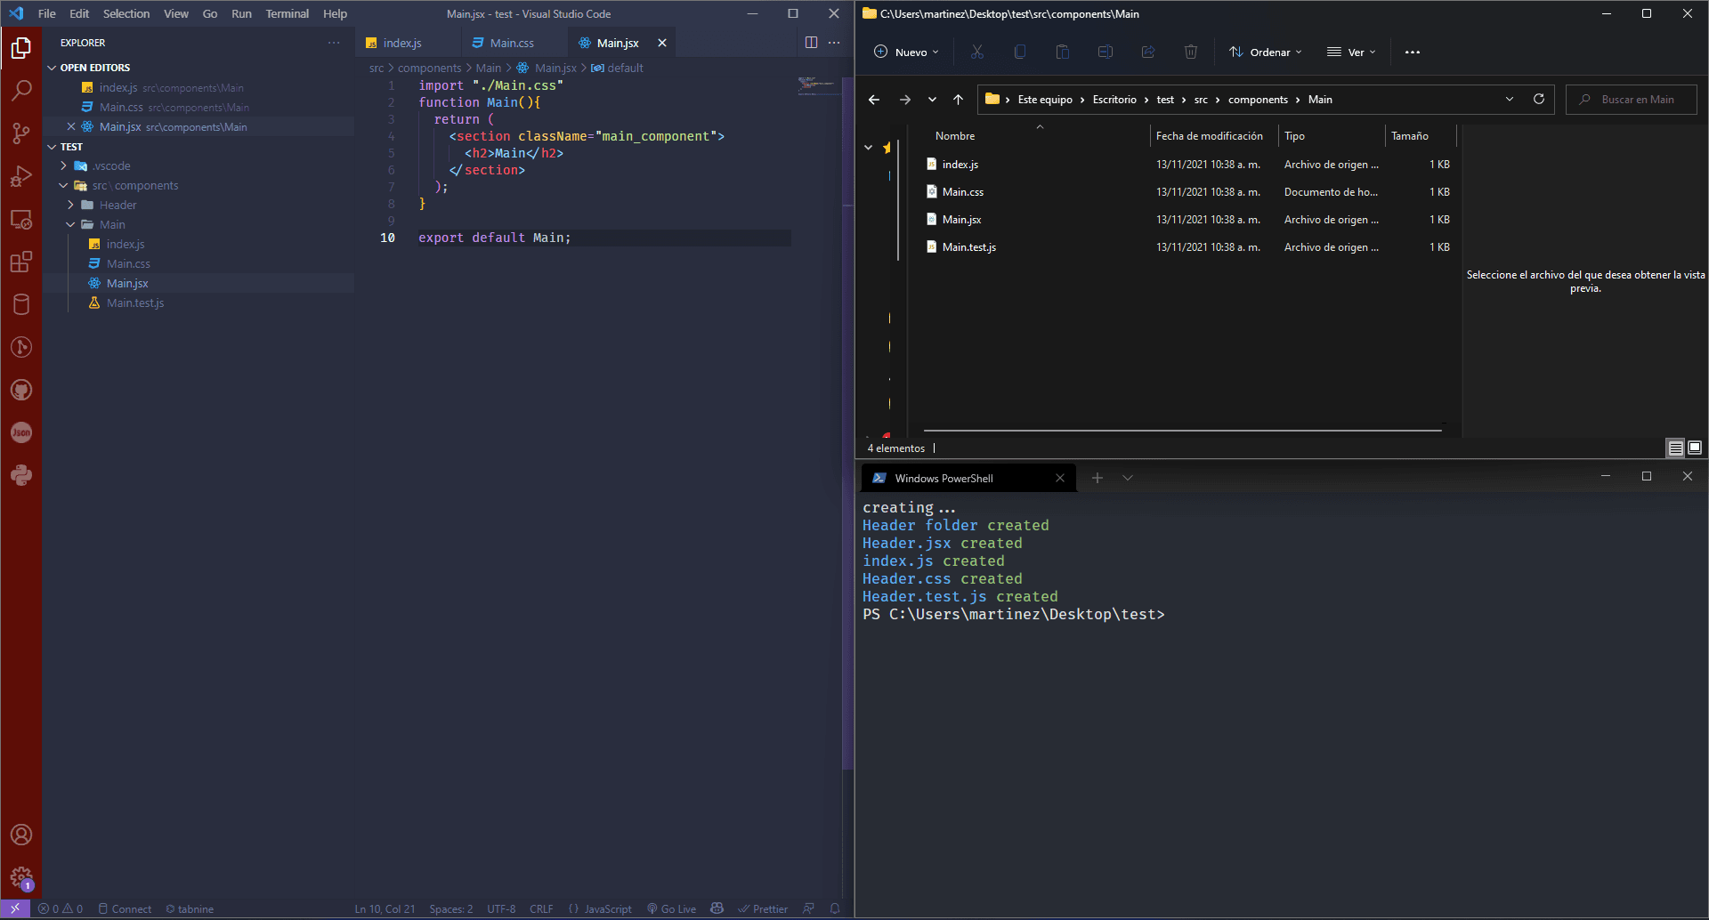Switch to details view in file explorer

coord(1676,448)
